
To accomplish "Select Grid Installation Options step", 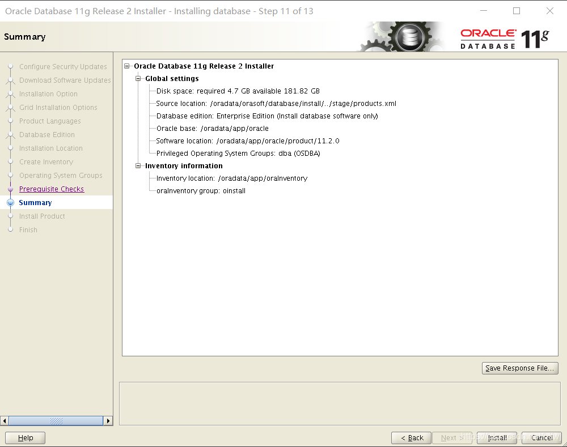I will tap(58, 107).
